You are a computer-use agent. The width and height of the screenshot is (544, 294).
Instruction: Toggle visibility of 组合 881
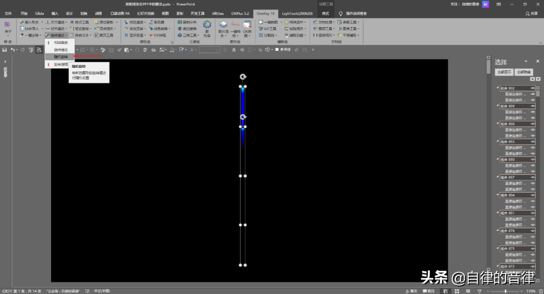click(532, 213)
